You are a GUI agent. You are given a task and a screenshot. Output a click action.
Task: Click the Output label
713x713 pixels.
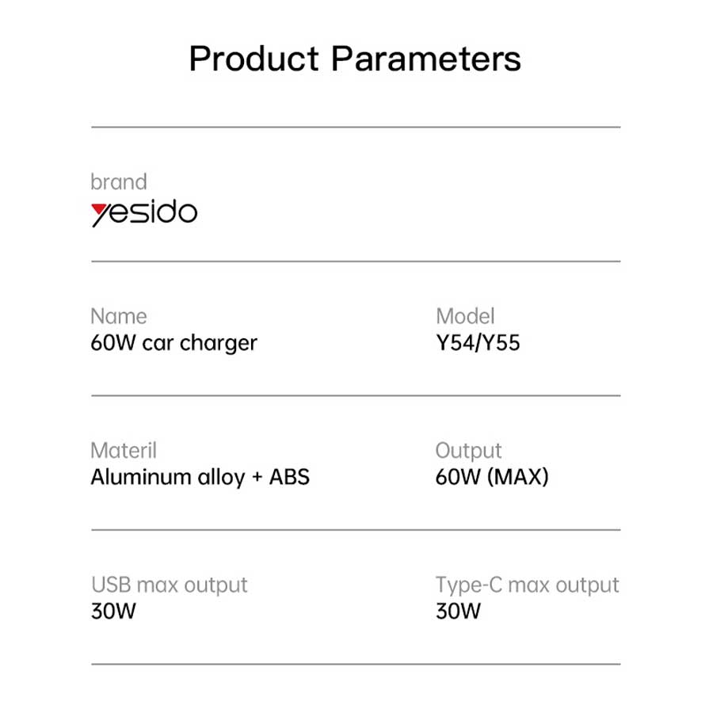tap(468, 451)
